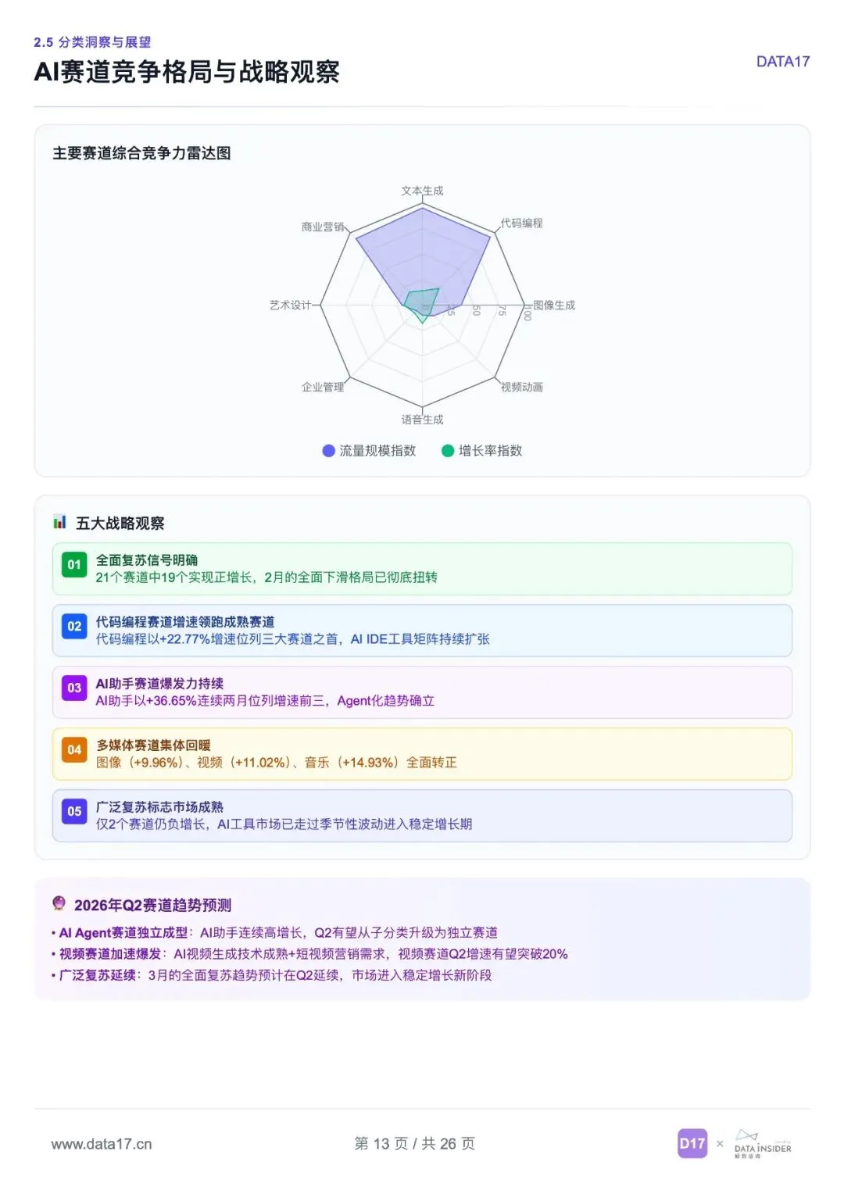Open the www.data17.cn footer link
The height and width of the screenshot is (1194, 844).
(x=102, y=1145)
